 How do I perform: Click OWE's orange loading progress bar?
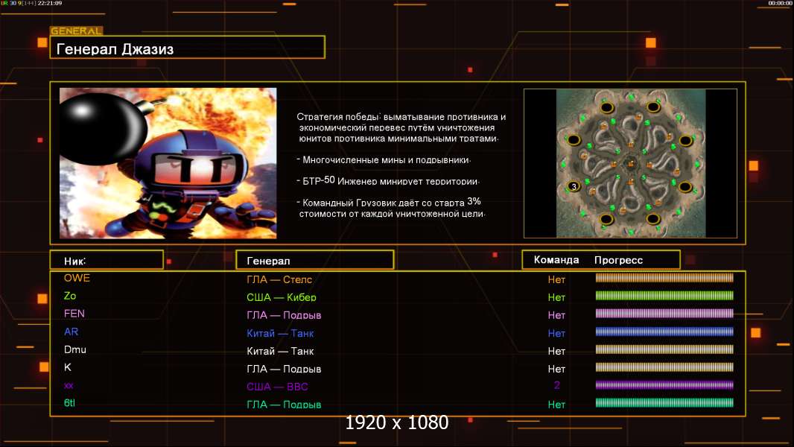click(x=664, y=278)
